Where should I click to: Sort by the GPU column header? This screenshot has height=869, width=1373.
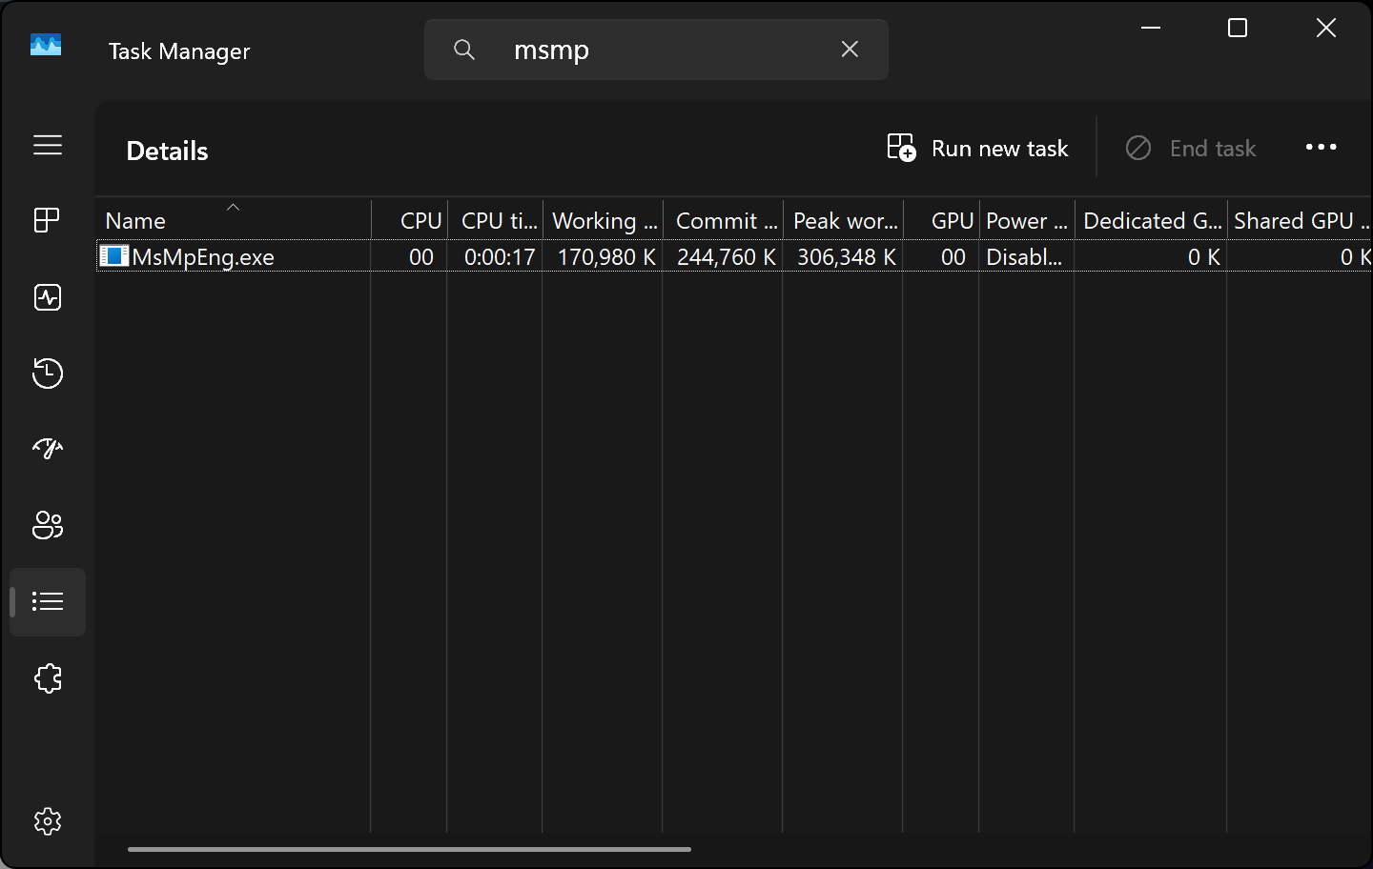(942, 220)
